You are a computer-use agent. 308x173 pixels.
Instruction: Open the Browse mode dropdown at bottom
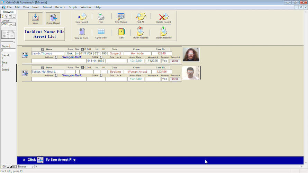click(x=33, y=167)
